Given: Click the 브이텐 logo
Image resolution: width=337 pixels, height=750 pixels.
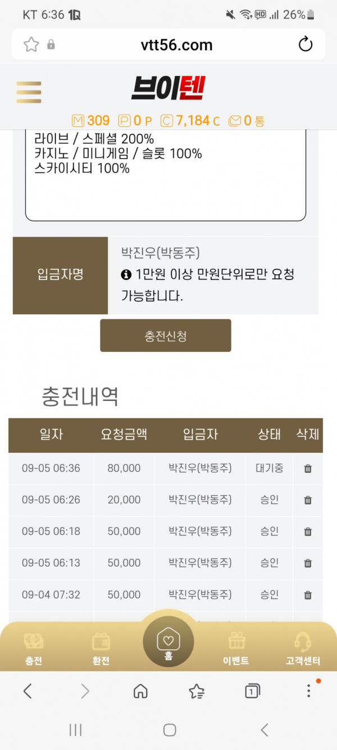Looking at the screenshot, I should [168, 88].
